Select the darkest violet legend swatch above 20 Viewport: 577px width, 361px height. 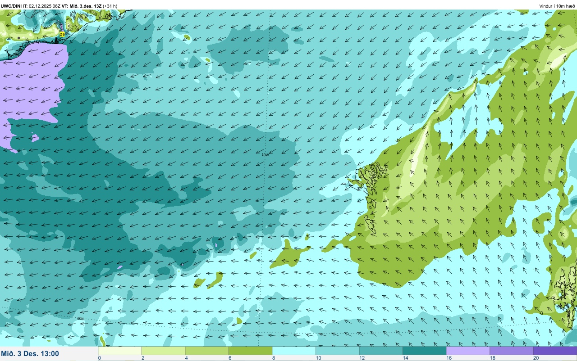pyautogui.click(x=555, y=351)
